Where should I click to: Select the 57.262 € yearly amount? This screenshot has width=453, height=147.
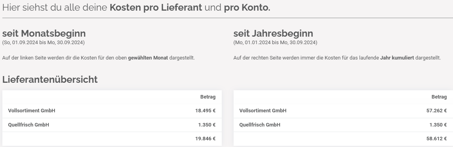[x=436, y=111]
